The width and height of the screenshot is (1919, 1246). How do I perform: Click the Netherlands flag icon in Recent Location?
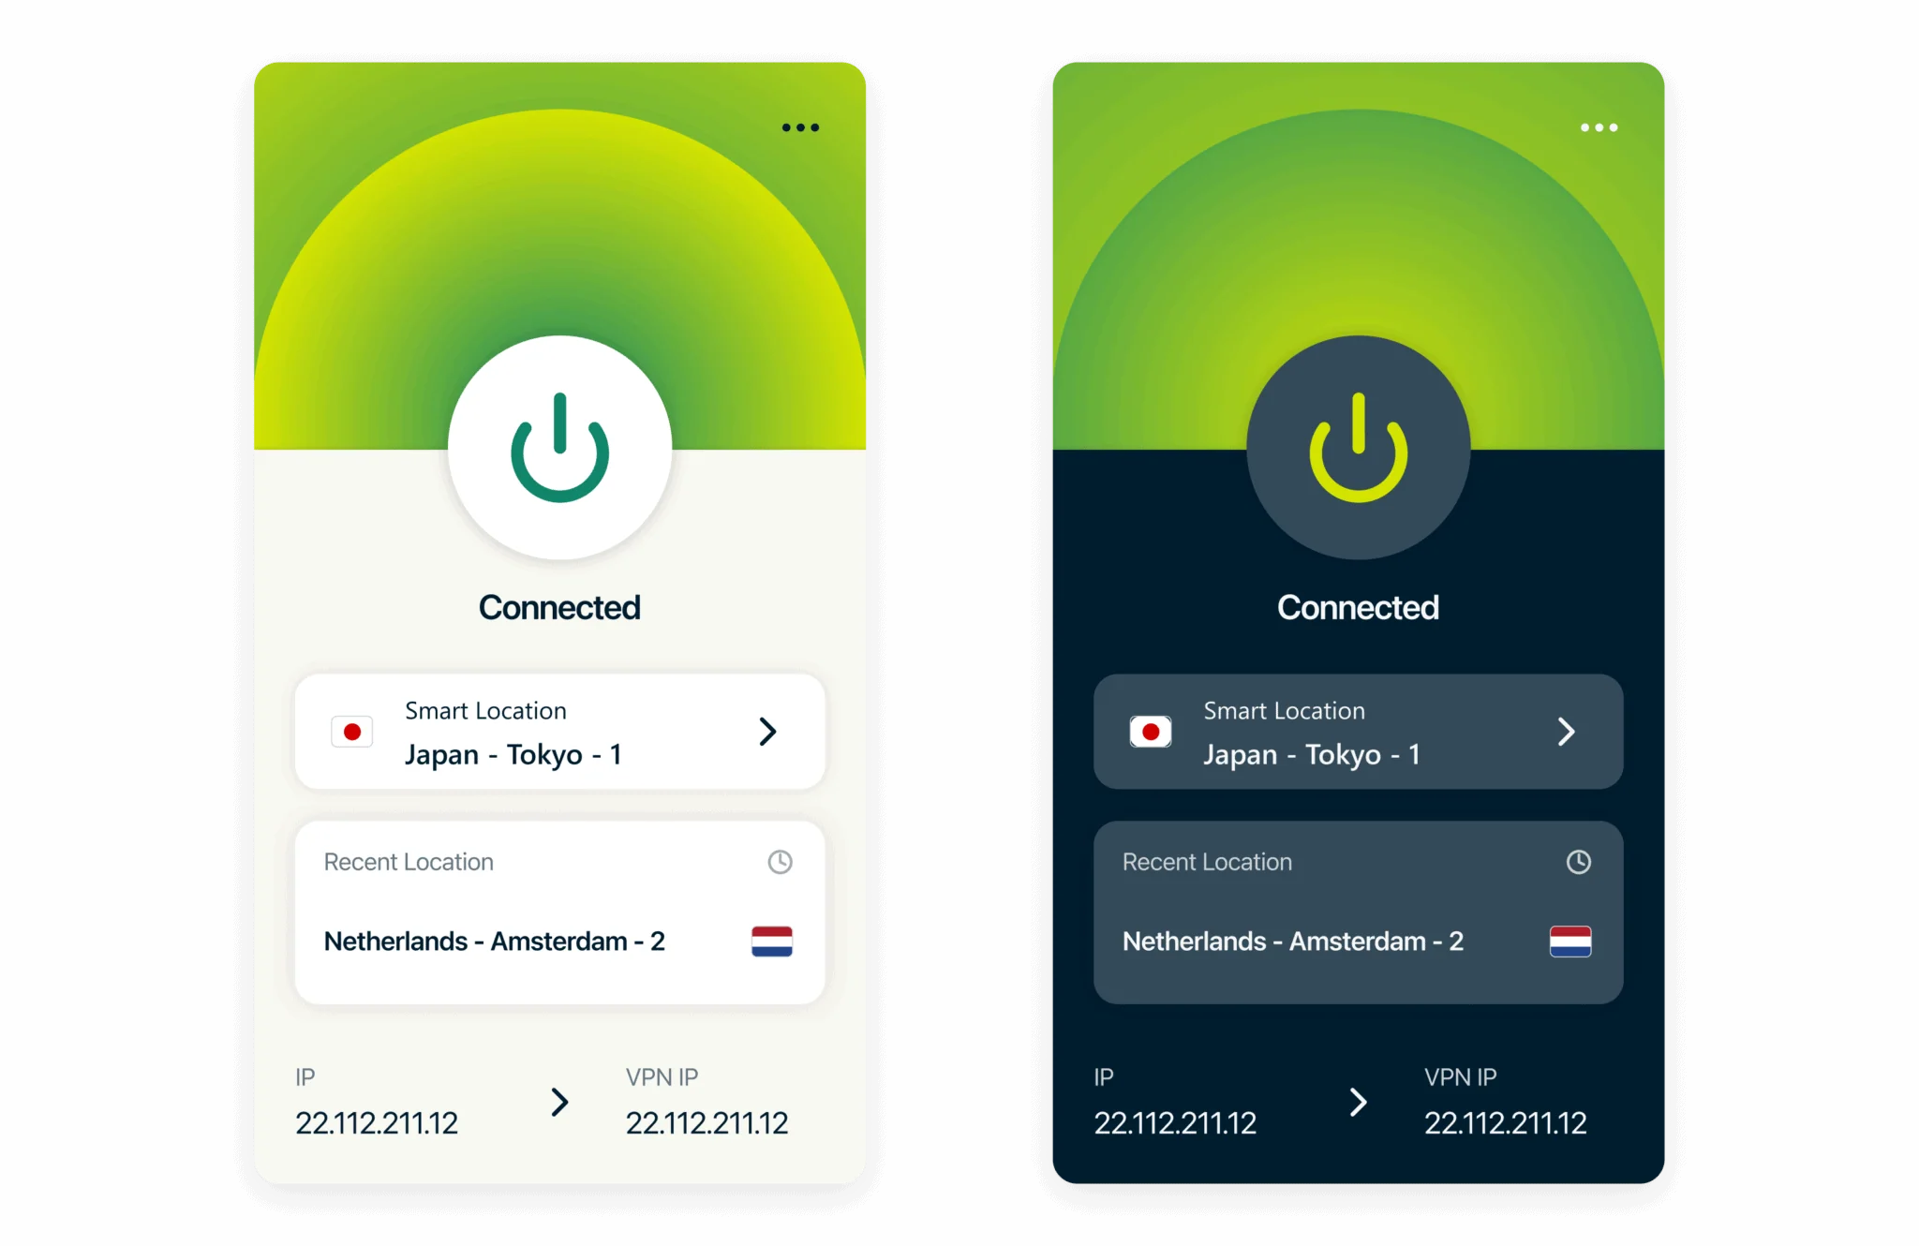click(x=770, y=940)
